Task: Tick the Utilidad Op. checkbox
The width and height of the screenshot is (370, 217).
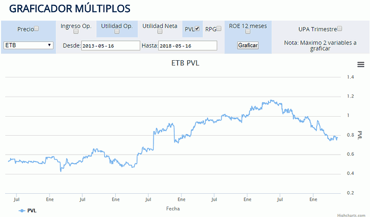Action: [x=117, y=31]
